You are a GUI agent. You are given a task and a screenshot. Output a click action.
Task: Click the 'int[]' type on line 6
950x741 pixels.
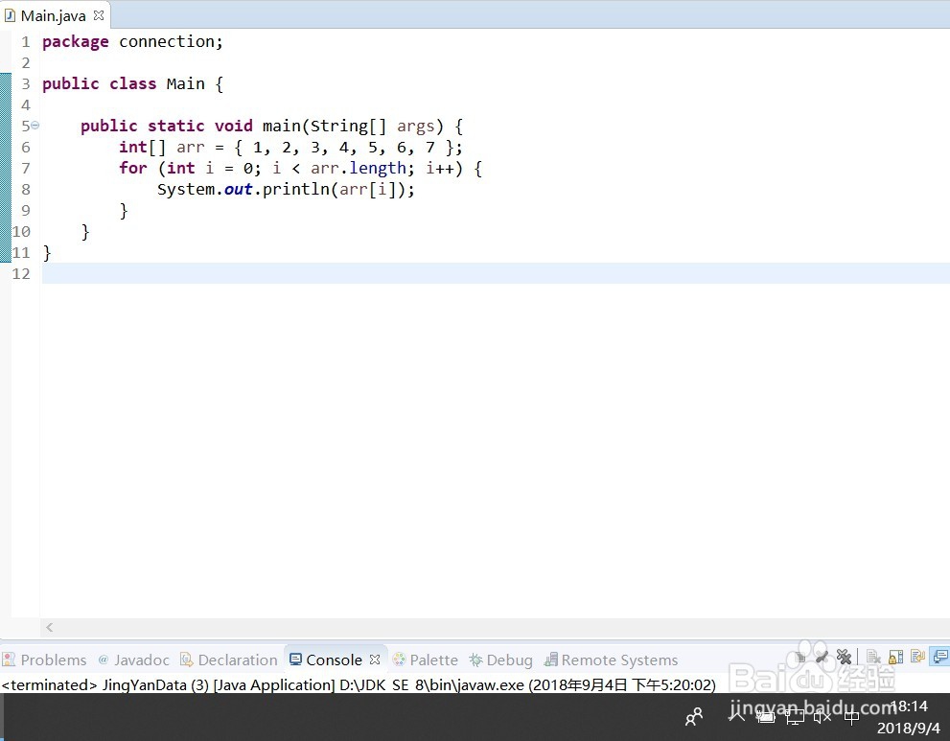pyautogui.click(x=142, y=148)
